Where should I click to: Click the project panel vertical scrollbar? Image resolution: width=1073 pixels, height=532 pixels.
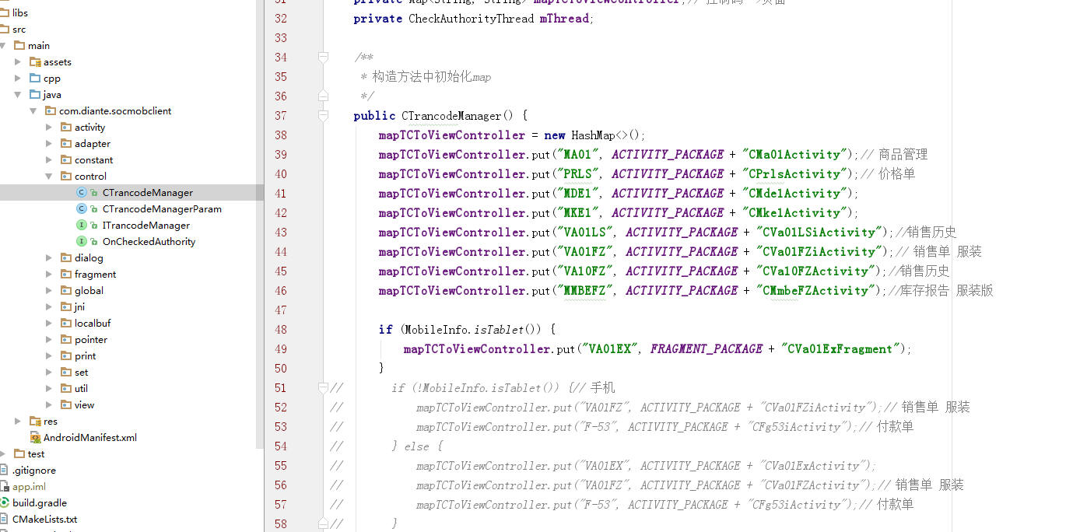(x=260, y=233)
